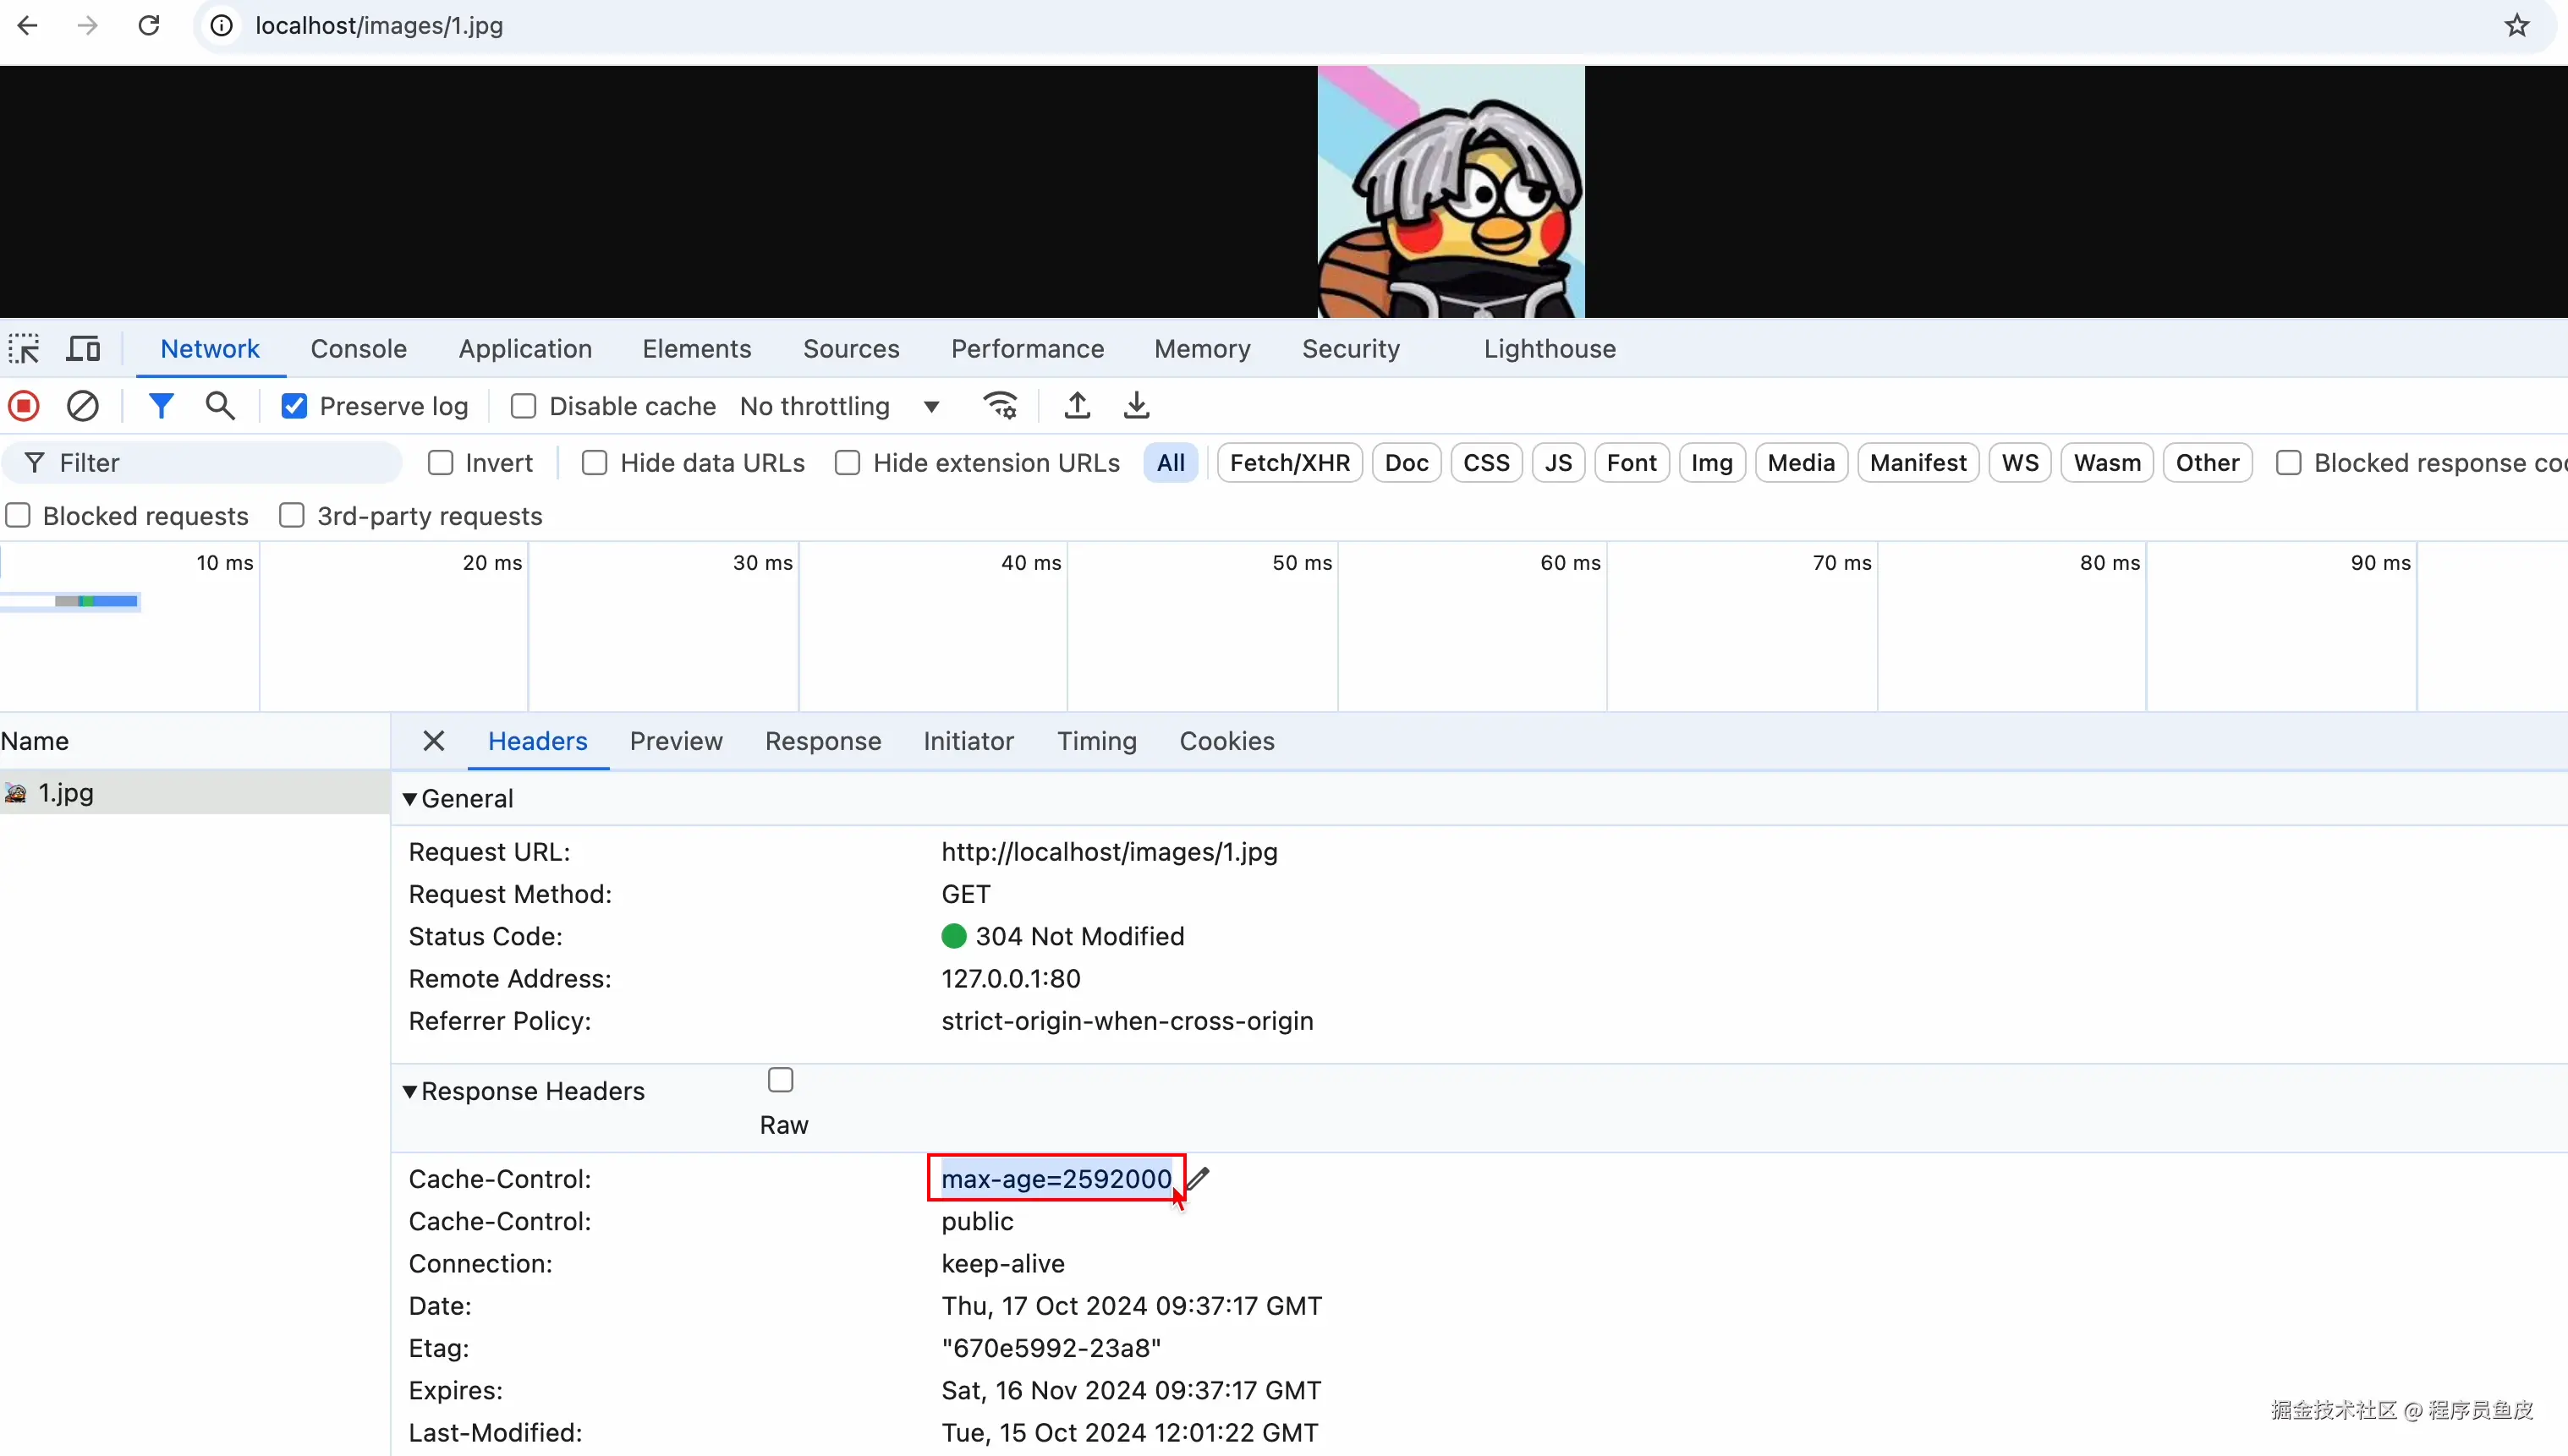2568x1456 pixels.
Task: Check the Raw response headers checkbox
Action: tap(781, 1080)
